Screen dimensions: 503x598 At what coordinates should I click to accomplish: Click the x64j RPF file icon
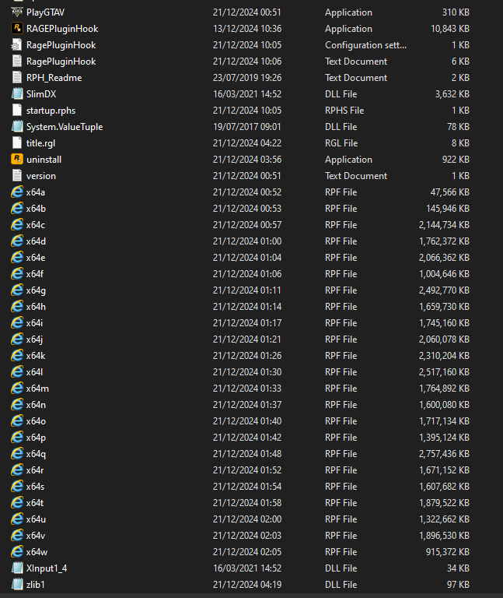click(17, 339)
